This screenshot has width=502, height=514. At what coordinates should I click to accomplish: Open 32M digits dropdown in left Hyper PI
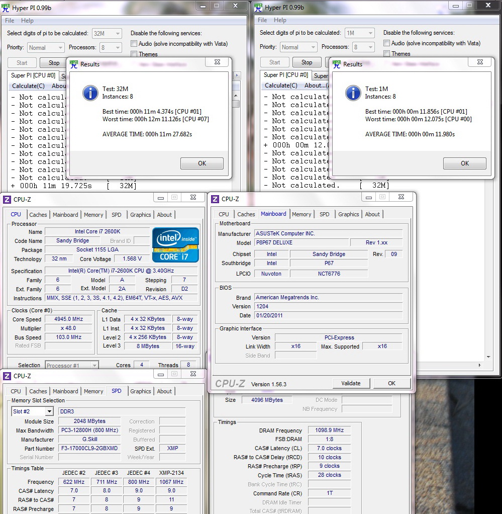107,33
